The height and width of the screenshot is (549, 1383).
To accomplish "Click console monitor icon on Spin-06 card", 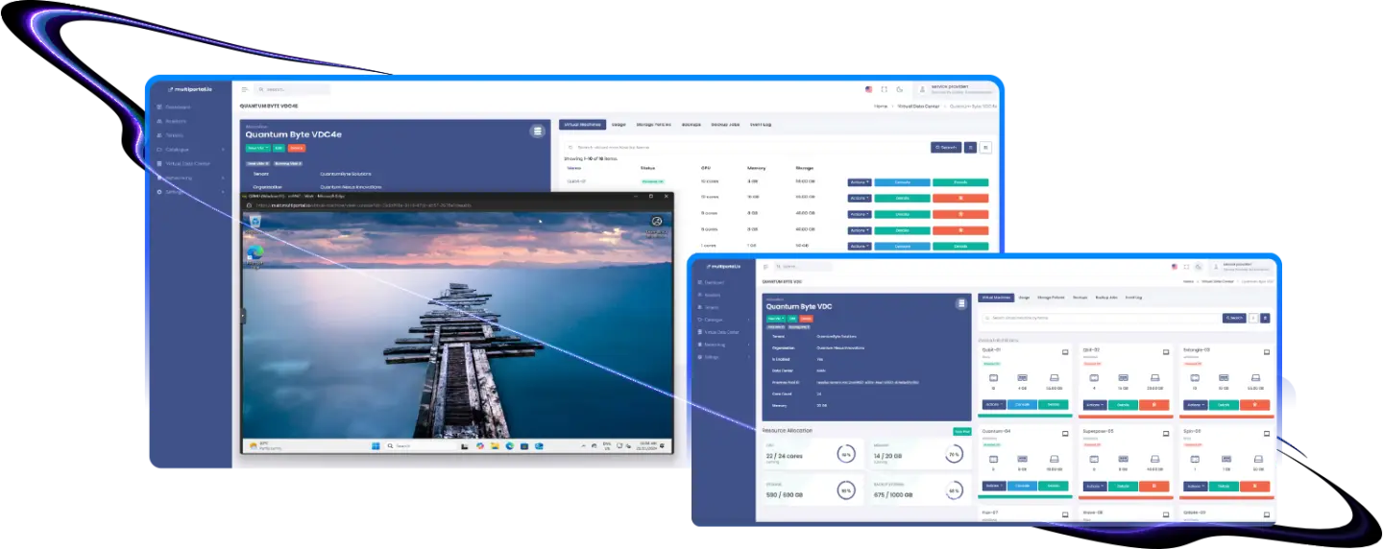I will click(1267, 433).
